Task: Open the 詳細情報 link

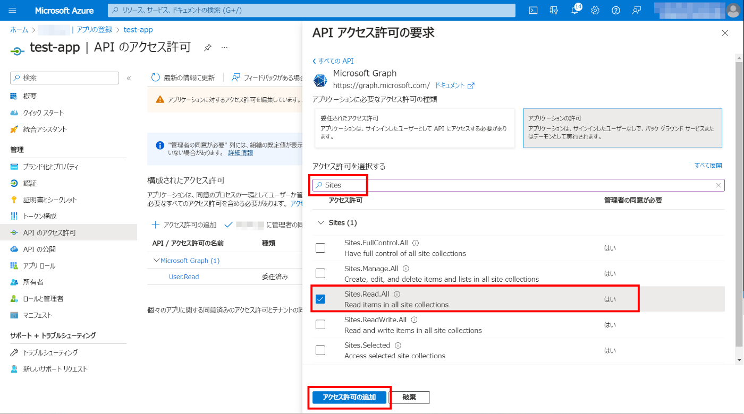Action: coord(240,153)
